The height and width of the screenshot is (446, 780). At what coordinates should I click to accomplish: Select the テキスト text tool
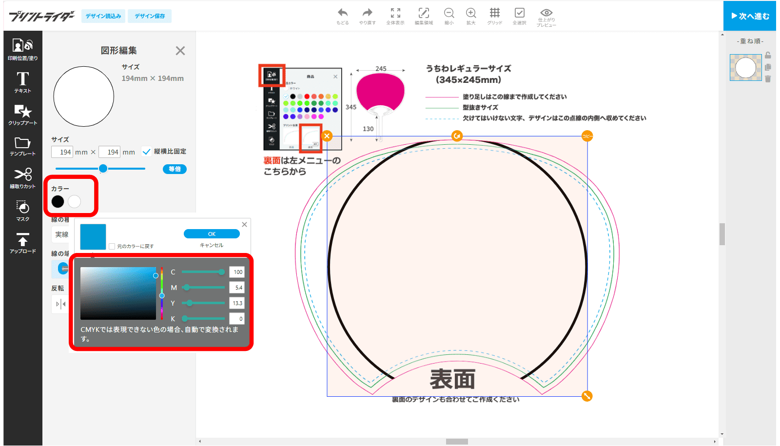pyautogui.click(x=22, y=82)
